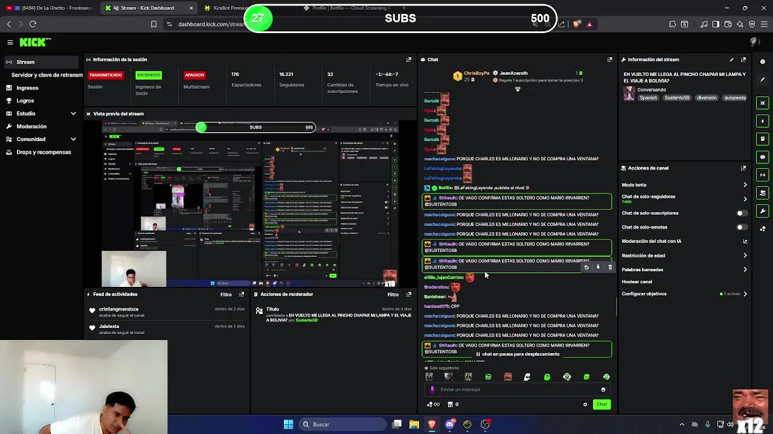Delete the highlighted Shitsuin message
The height and width of the screenshot is (434, 773).
click(x=610, y=267)
